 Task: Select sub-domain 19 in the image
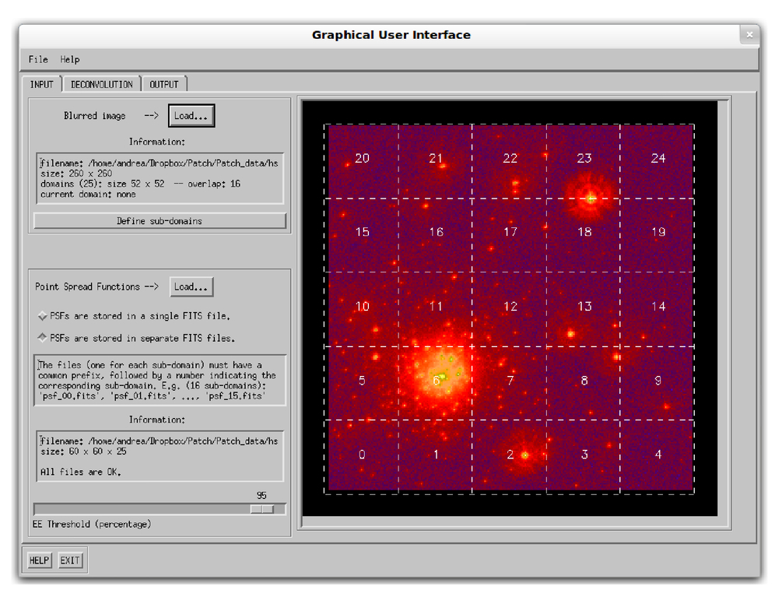[x=658, y=235]
